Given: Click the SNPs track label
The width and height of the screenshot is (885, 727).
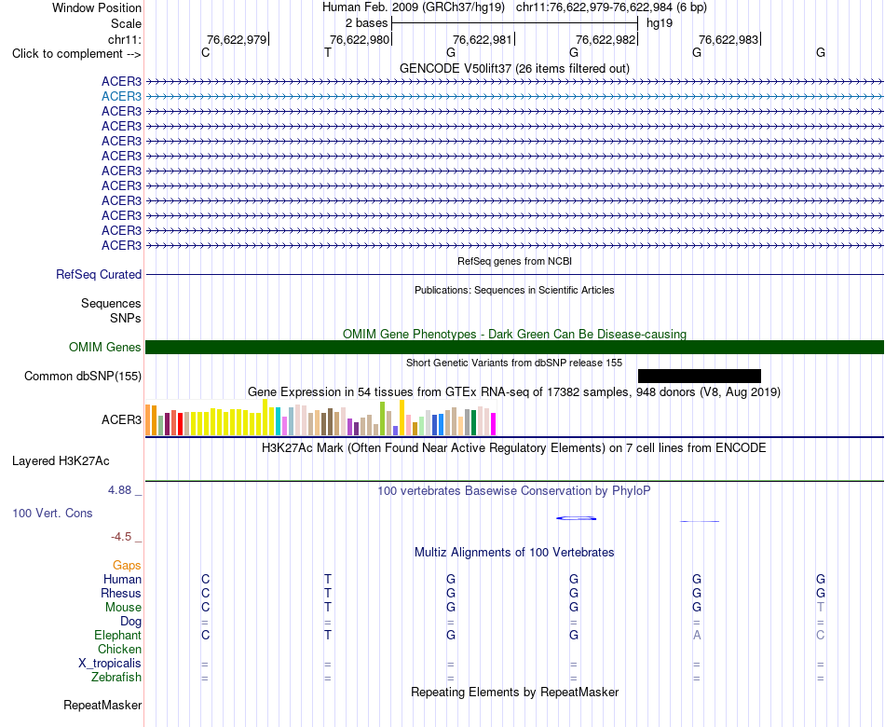Looking at the screenshot, I should pyautogui.click(x=126, y=319).
